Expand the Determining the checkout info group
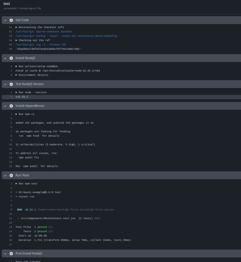Image resolution: width=241 pixels, height=262 pixels. tap(16, 27)
